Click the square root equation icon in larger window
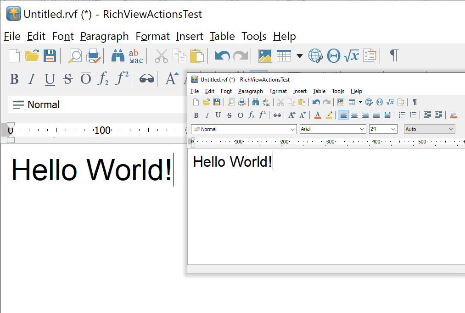Image resolution: width=465 pixels, height=313 pixels. (x=352, y=56)
